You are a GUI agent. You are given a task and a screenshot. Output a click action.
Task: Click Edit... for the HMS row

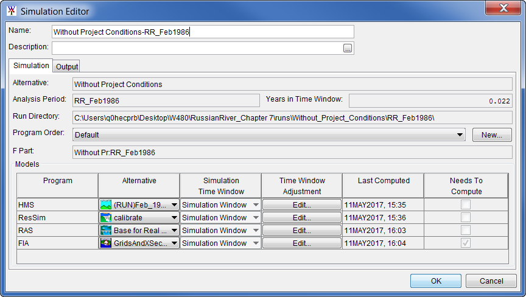tap(301, 205)
